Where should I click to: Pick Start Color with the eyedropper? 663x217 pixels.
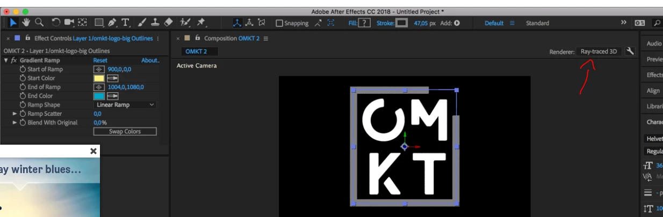(x=112, y=78)
